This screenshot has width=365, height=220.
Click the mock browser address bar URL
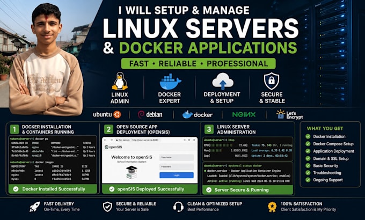[x=145, y=140]
